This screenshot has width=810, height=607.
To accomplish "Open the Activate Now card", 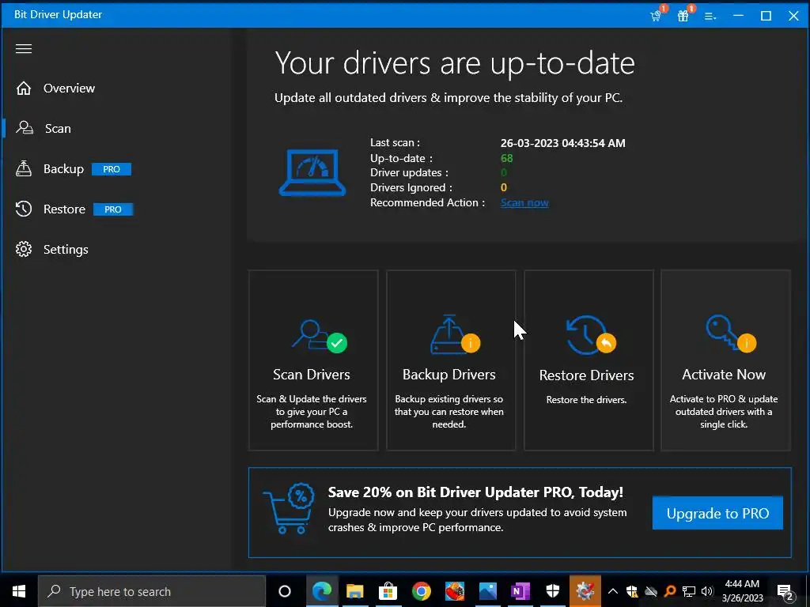I will 726,360.
